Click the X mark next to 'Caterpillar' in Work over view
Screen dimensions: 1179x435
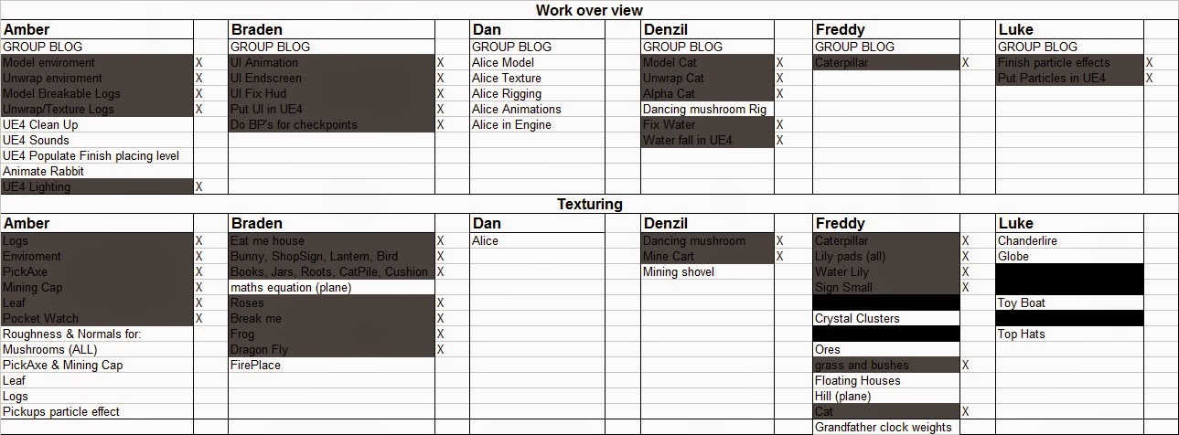[x=965, y=63]
